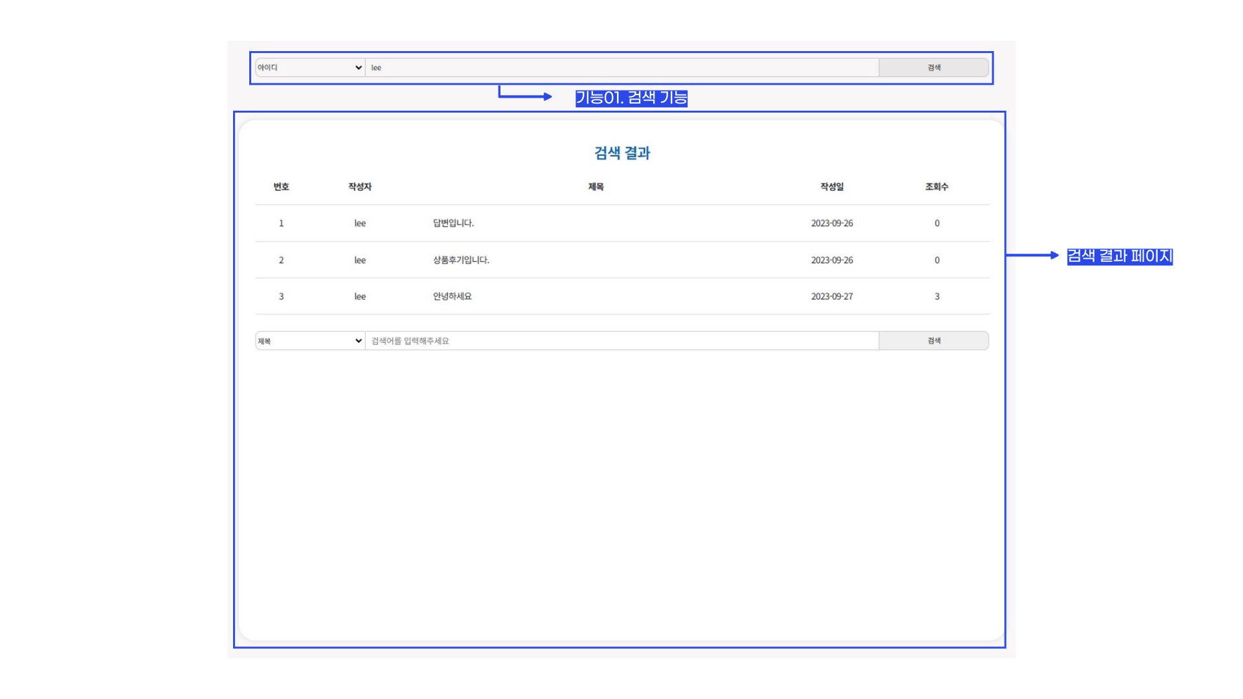Click the 제목 column header

[596, 186]
